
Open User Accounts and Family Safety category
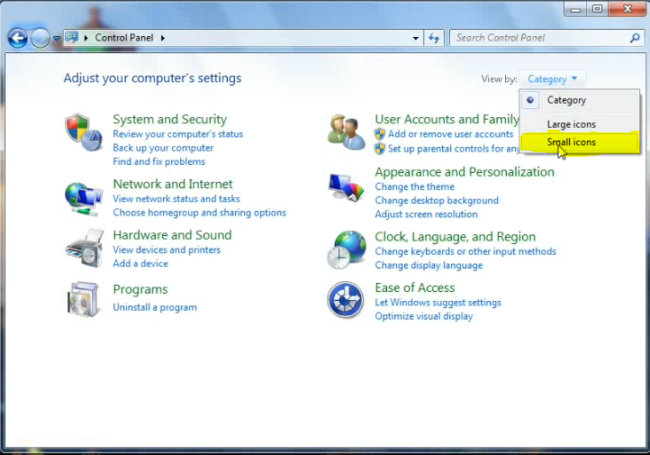tap(447, 120)
